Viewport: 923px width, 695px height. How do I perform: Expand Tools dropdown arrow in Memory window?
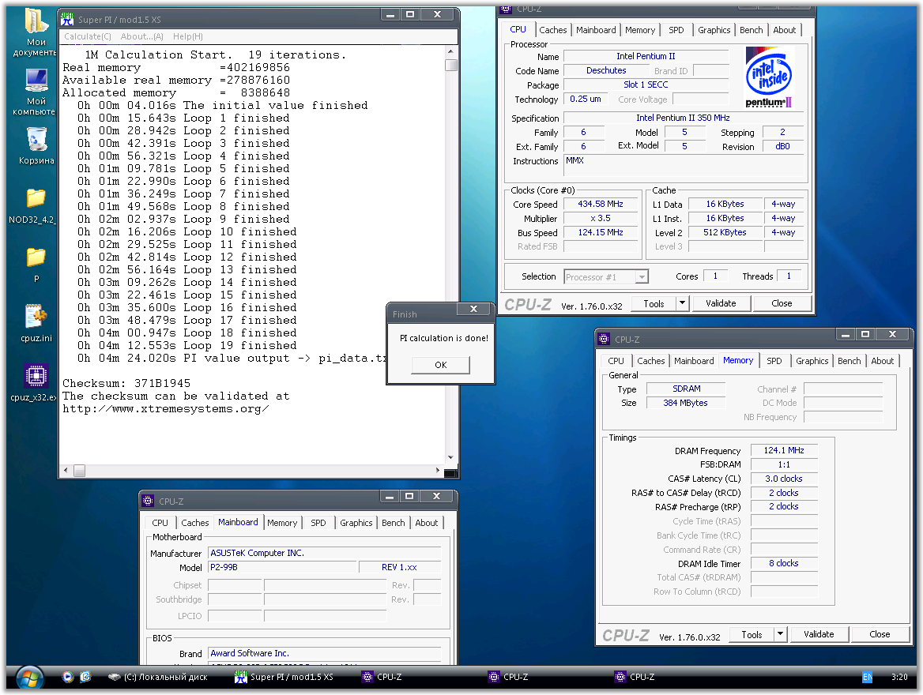[x=781, y=634]
